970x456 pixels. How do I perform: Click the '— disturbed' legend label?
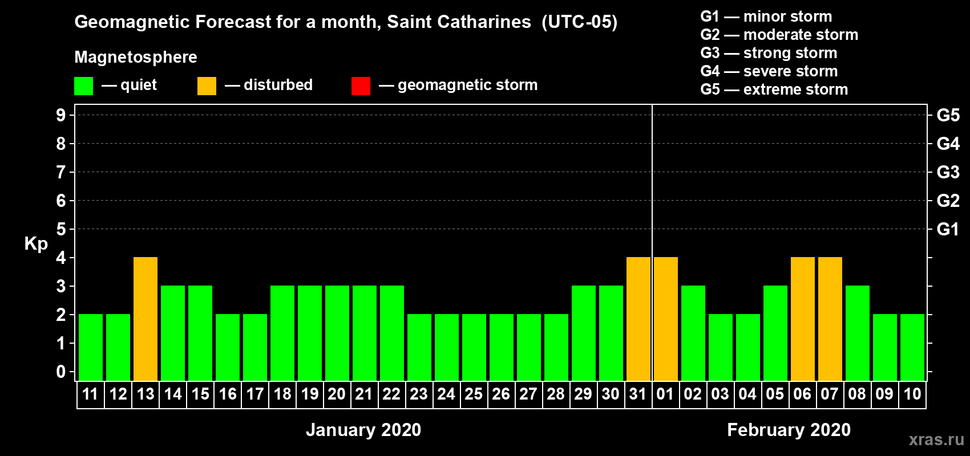coord(269,85)
